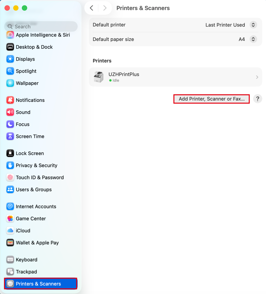Viewport: 266px width, 294px height.
Task: Select the Spotlight magnifier icon
Action: click(10, 71)
